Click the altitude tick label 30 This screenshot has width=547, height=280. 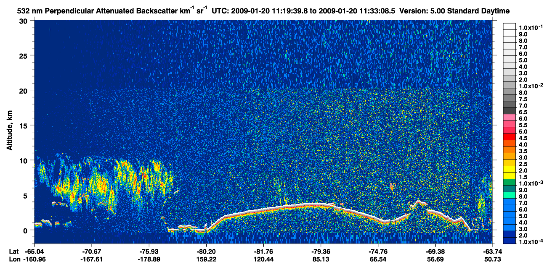pos(24,20)
